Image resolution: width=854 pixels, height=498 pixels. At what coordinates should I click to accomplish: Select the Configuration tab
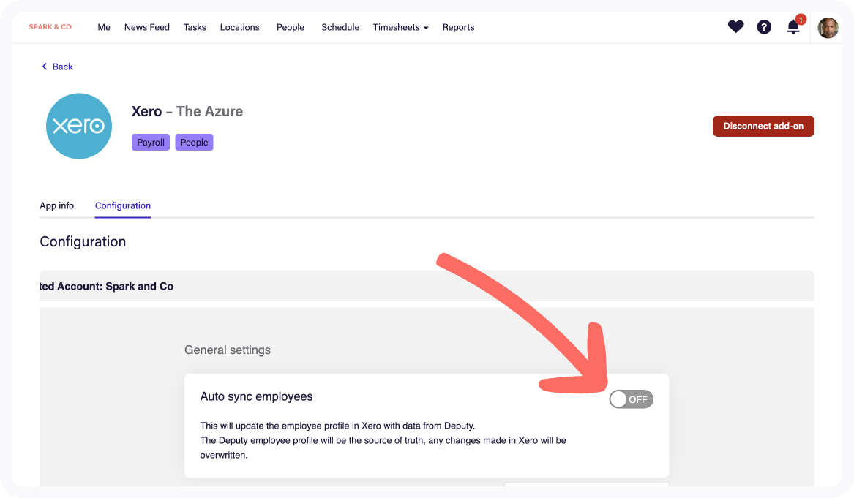[122, 205]
